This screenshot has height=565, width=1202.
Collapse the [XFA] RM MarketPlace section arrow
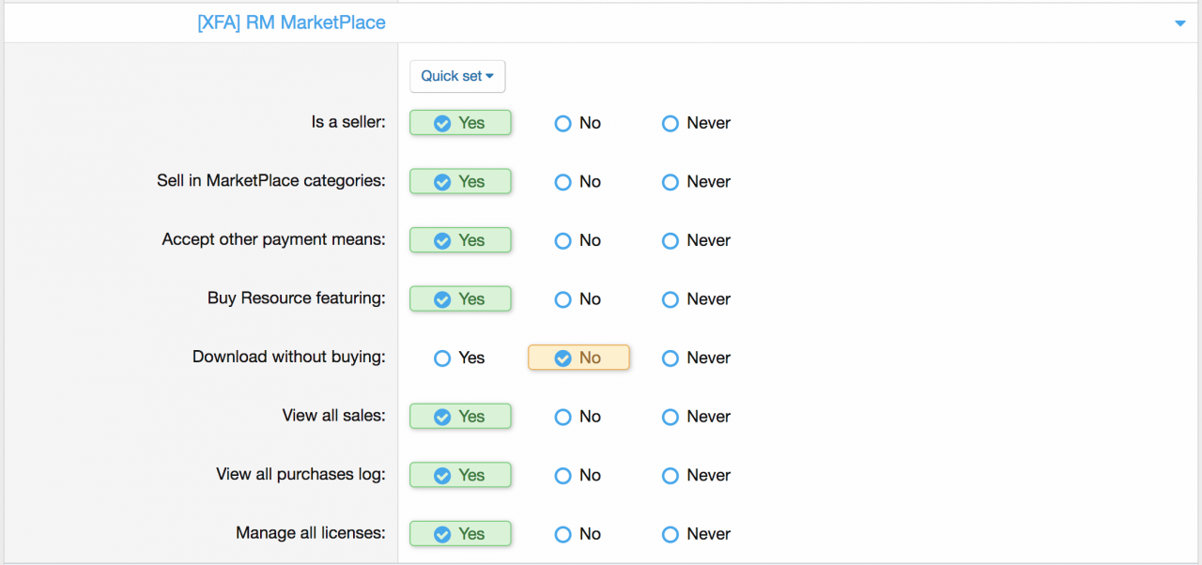coord(1180,23)
